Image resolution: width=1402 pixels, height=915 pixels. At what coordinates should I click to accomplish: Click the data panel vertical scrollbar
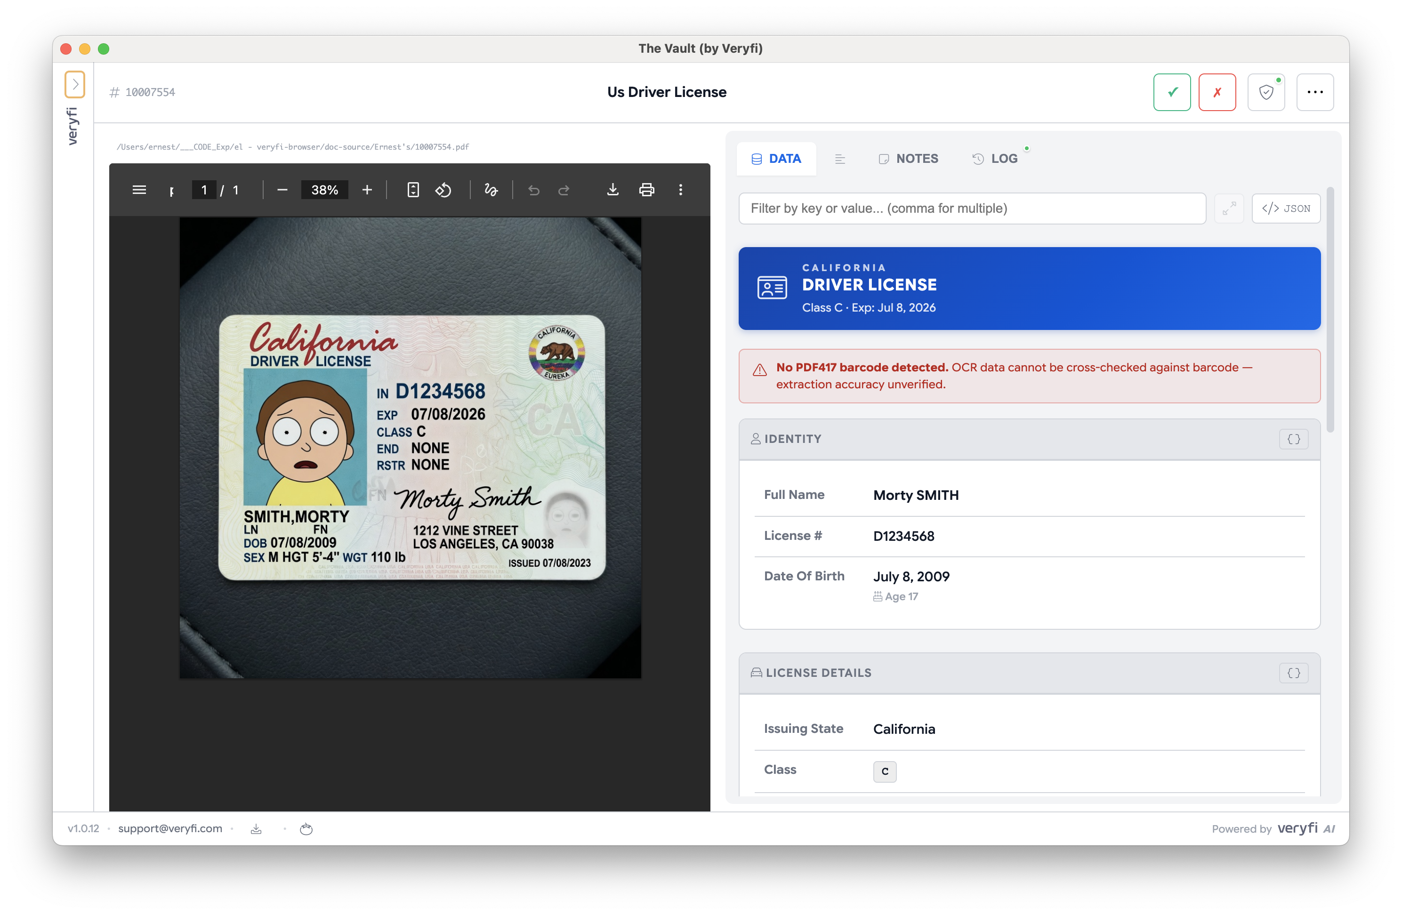coord(1329,310)
